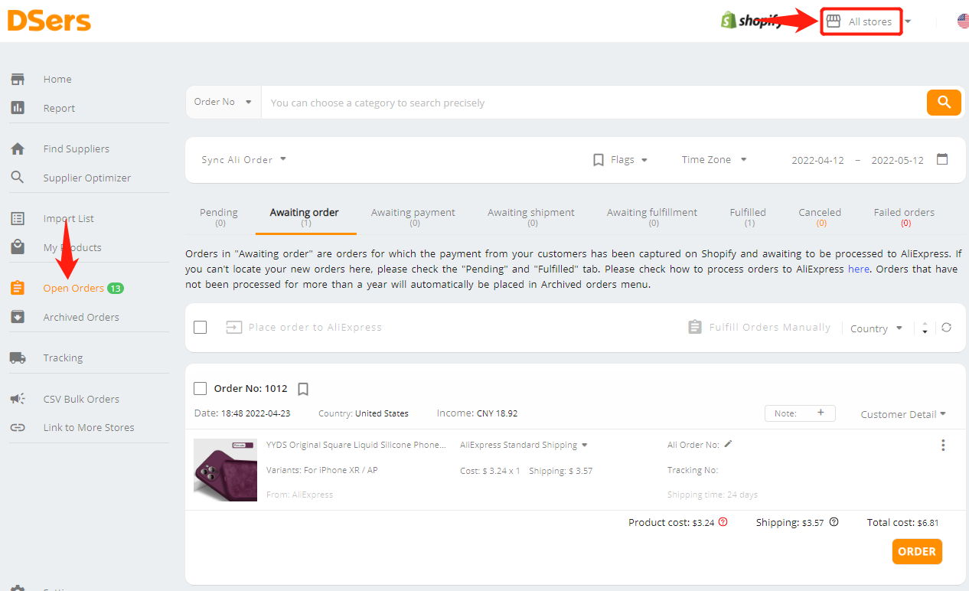This screenshot has width=969, height=591.
Task: Click the Shipping cost help icon
Action: (x=834, y=522)
